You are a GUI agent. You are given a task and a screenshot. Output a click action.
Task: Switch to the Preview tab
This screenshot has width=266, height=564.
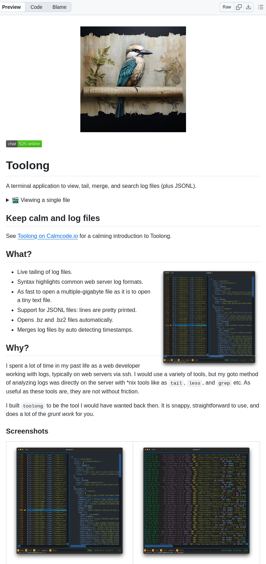[x=12, y=7]
